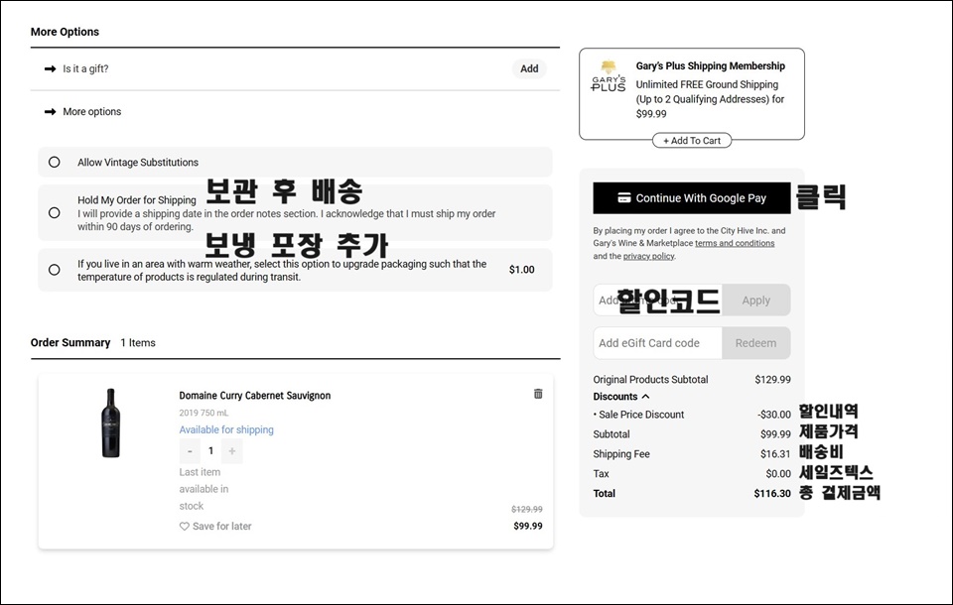Collapse the Discounts chevron
The height and width of the screenshot is (605, 953).
pos(645,396)
